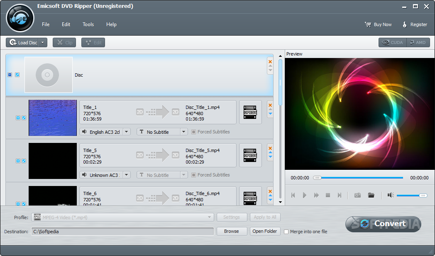Screen dimensions: 435x256
Task: Enable Merge into one file
Action: pyautogui.click(x=286, y=232)
